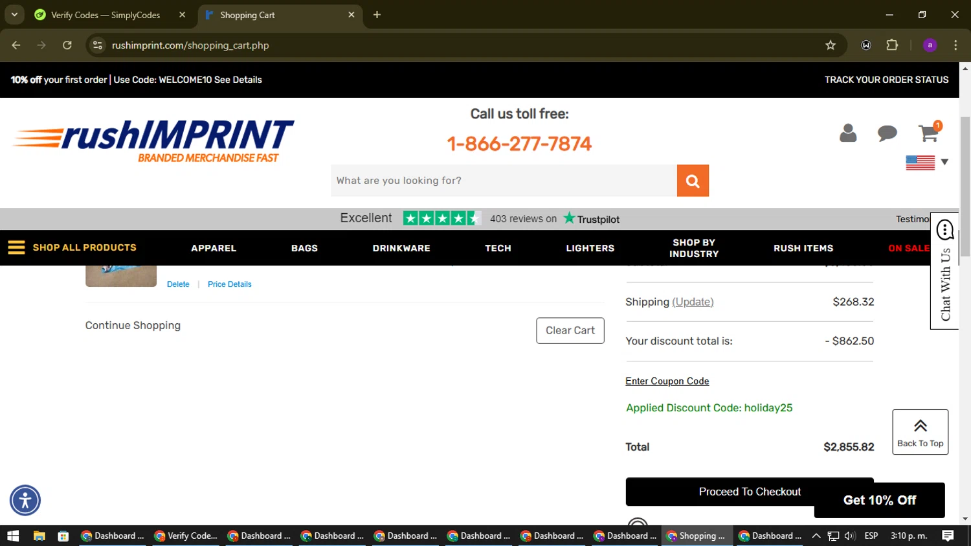
Task: Click the W extension icon in toolbar
Action: (x=866, y=45)
